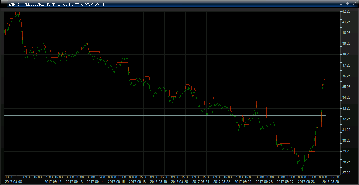359x185 pixels.
Task: Maximize the chart window with plus icon
Action: [347, 4]
